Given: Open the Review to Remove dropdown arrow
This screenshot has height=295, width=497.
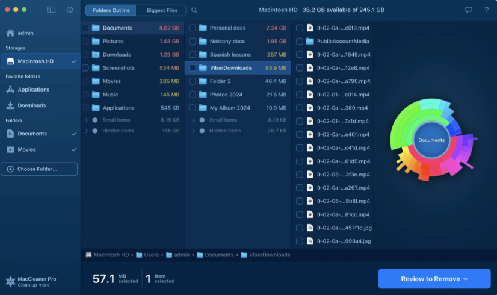Looking at the screenshot, I should (466, 279).
